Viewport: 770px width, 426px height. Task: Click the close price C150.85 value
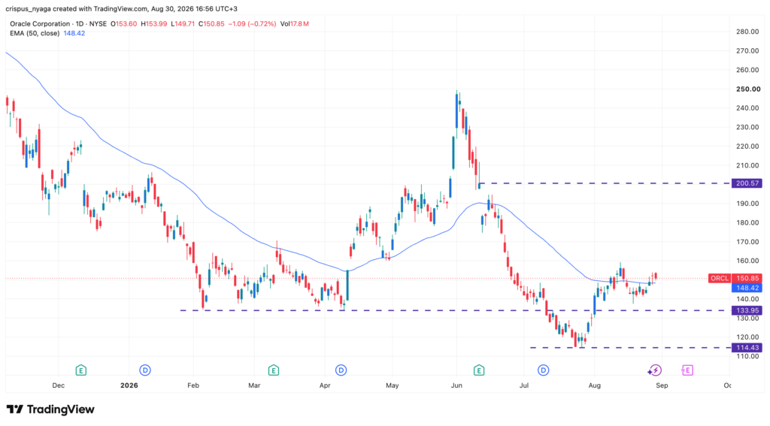coord(211,23)
